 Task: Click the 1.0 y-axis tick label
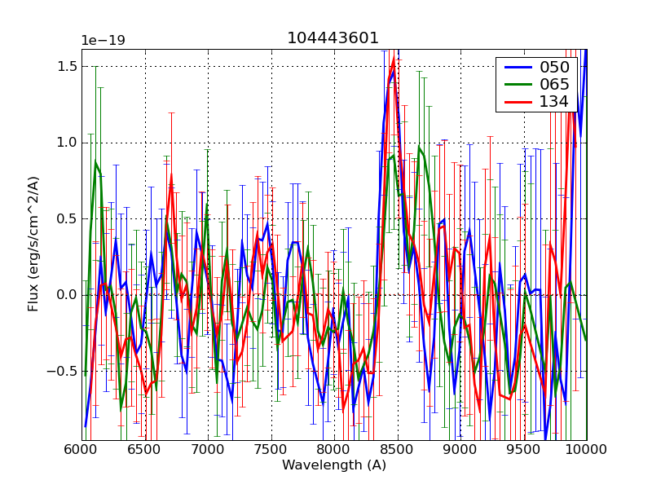pyautogui.click(x=66, y=143)
